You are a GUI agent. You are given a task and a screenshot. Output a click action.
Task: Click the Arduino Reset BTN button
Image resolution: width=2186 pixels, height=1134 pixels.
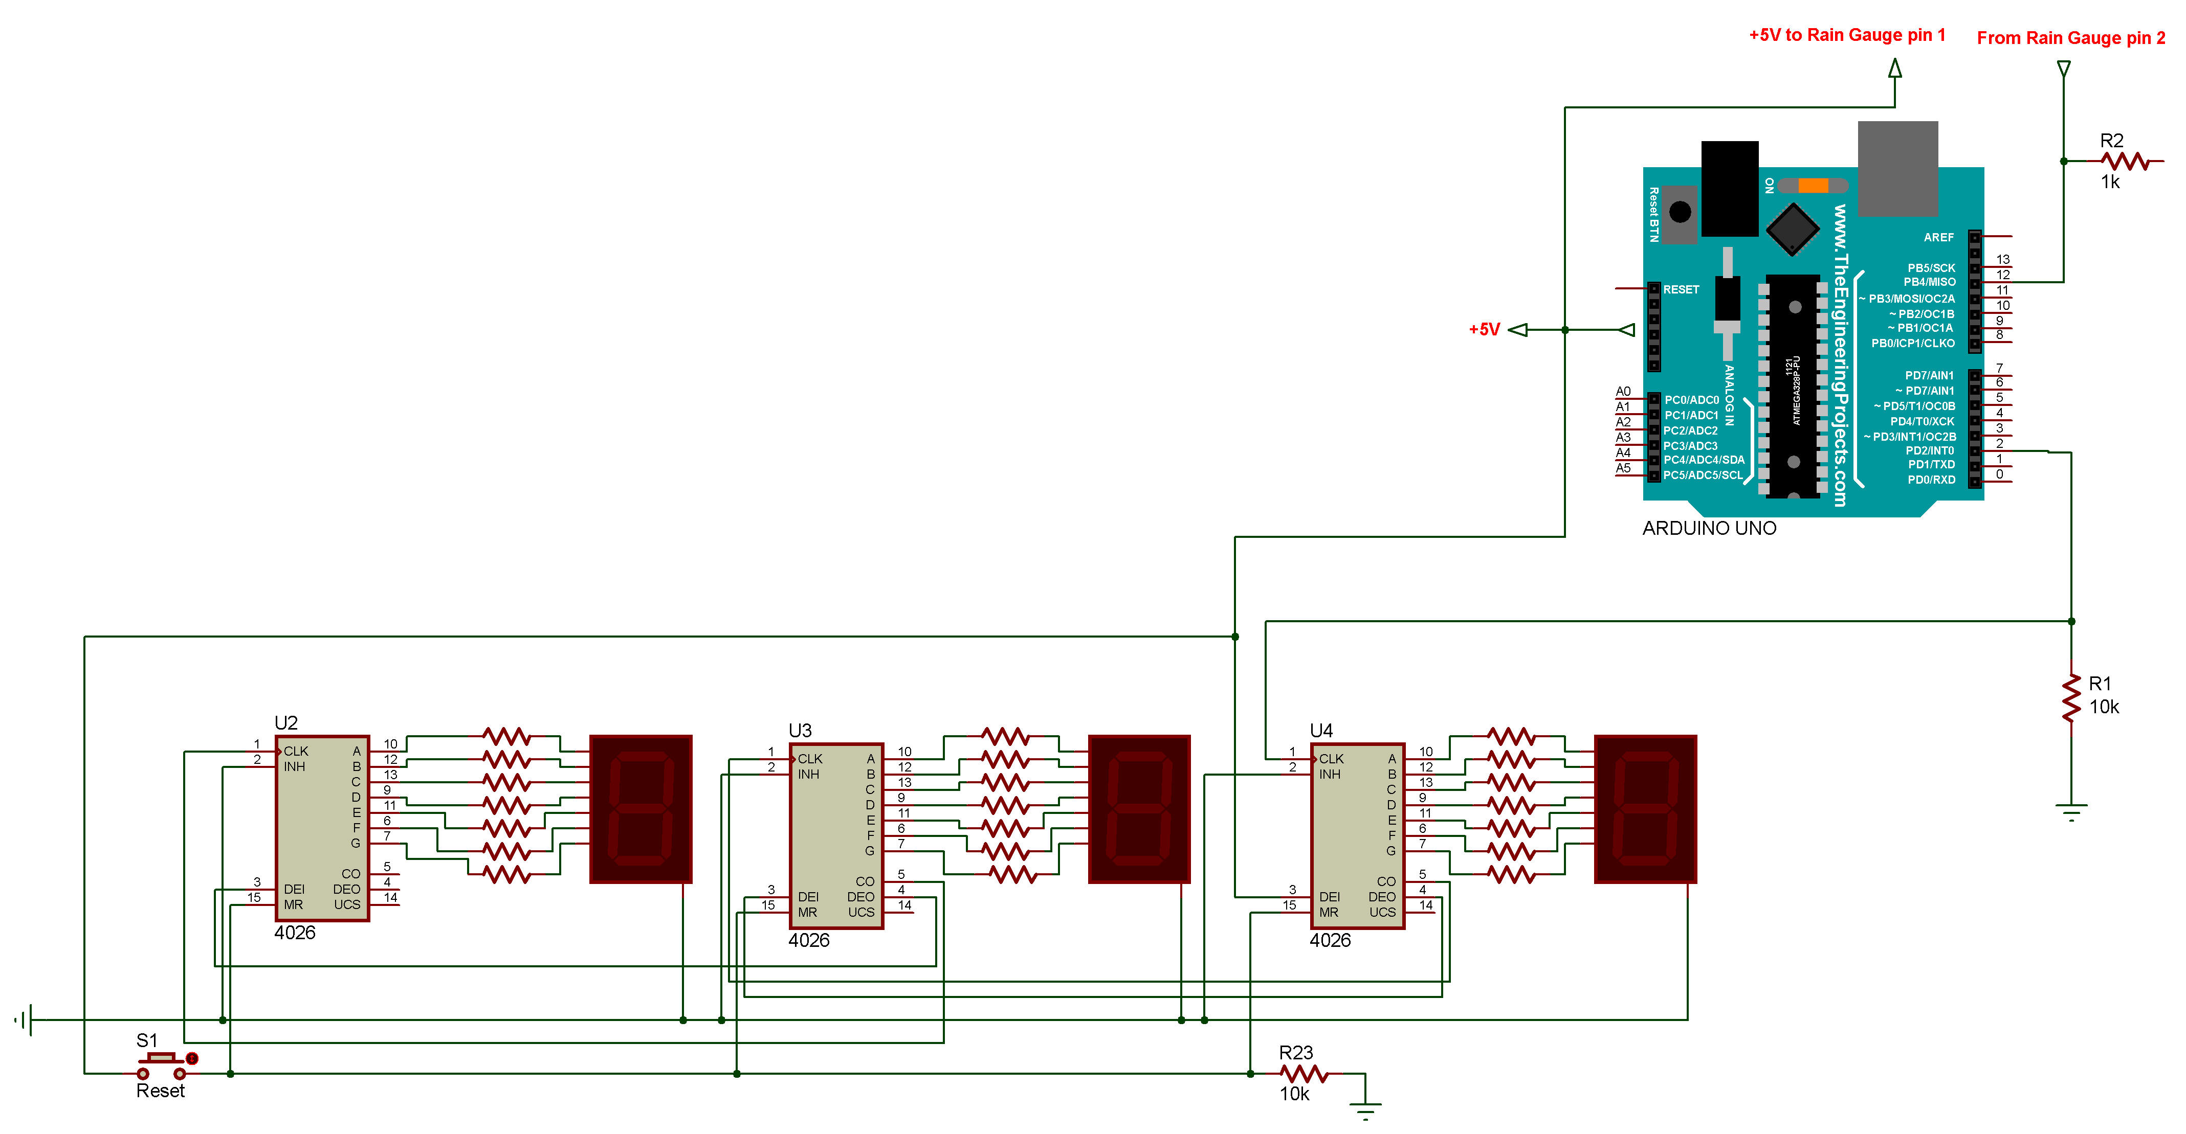tap(1680, 212)
